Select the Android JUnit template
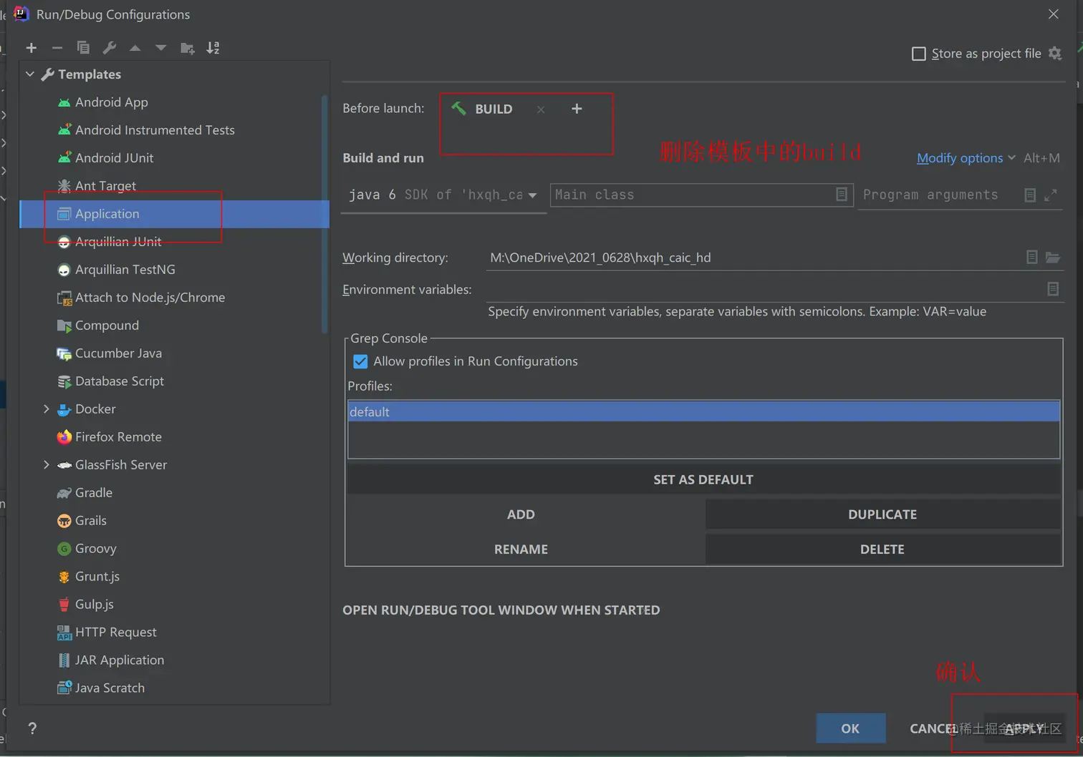 click(x=114, y=158)
